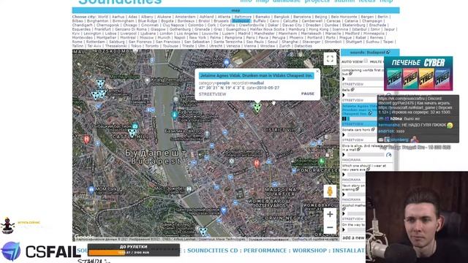The image size is (468, 263).
Task: Zoom in the map with plus button
Action: coord(330,214)
